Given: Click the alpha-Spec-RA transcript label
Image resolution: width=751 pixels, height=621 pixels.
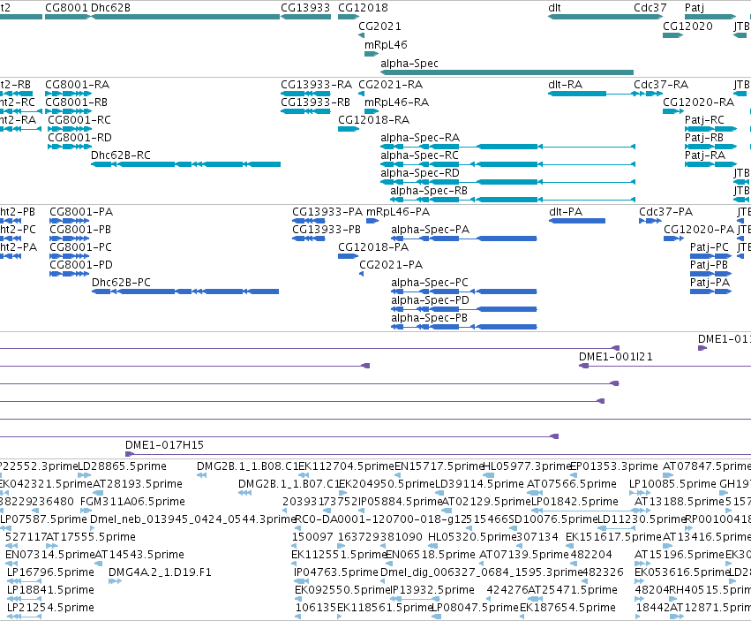Looking at the screenshot, I should 420,138.
